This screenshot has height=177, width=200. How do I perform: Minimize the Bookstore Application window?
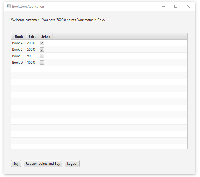coord(164,6)
